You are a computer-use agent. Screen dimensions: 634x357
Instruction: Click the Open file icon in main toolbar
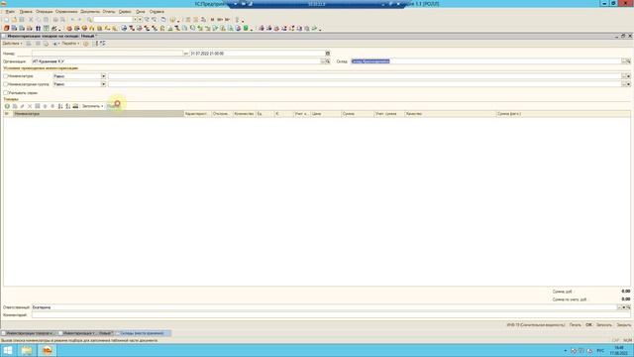coord(14,20)
